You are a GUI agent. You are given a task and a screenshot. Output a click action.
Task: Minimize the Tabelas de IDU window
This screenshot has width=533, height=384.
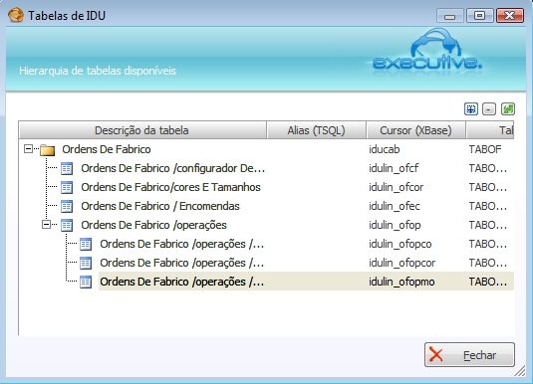click(449, 16)
